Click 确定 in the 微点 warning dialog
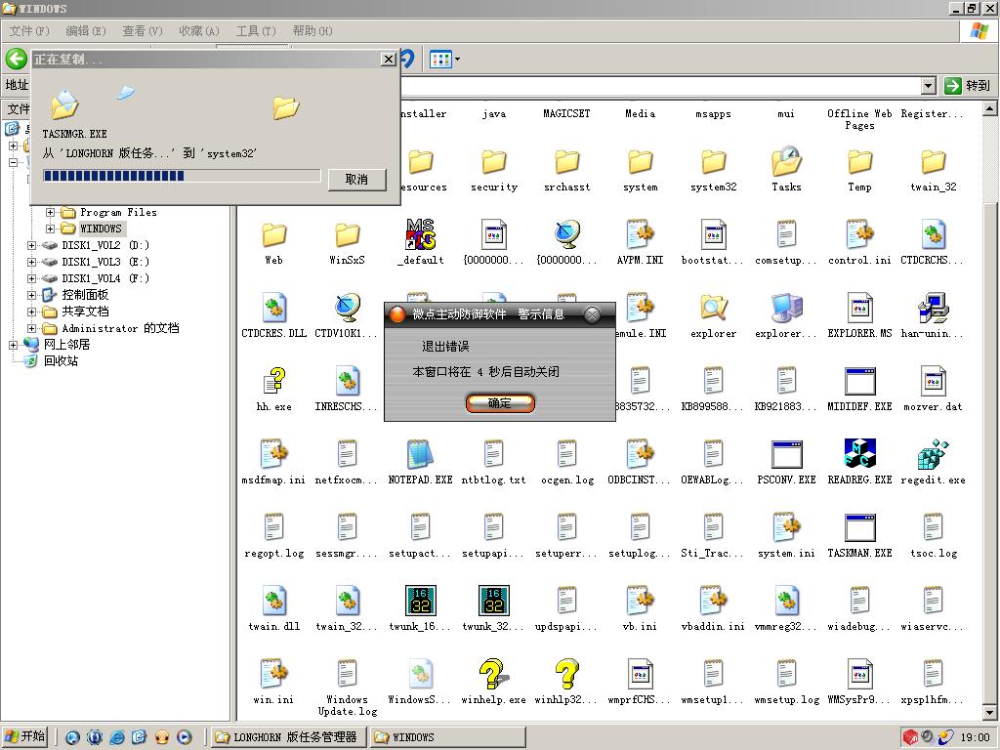The width and height of the screenshot is (1000, 750). (x=500, y=403)
